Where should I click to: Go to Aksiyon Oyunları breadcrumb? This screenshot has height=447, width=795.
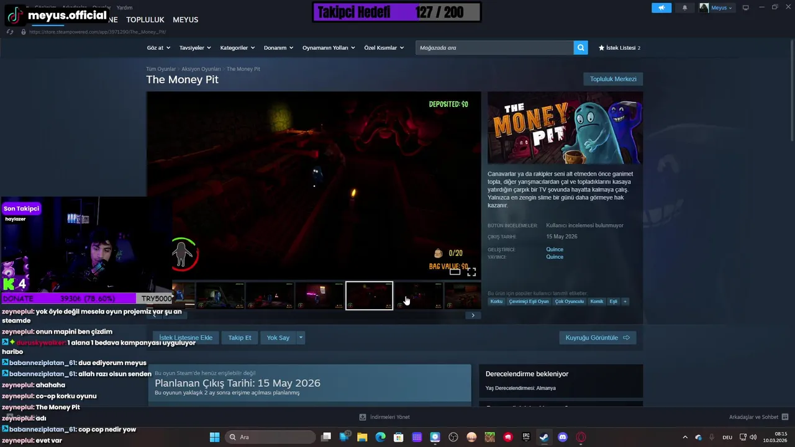pos(201,69)
